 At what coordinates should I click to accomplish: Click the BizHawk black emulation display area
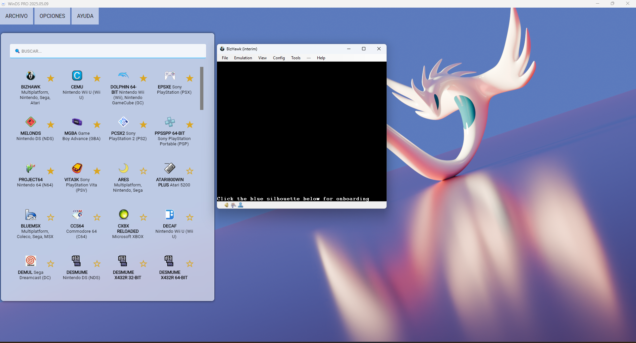click(x=302, y=131)
